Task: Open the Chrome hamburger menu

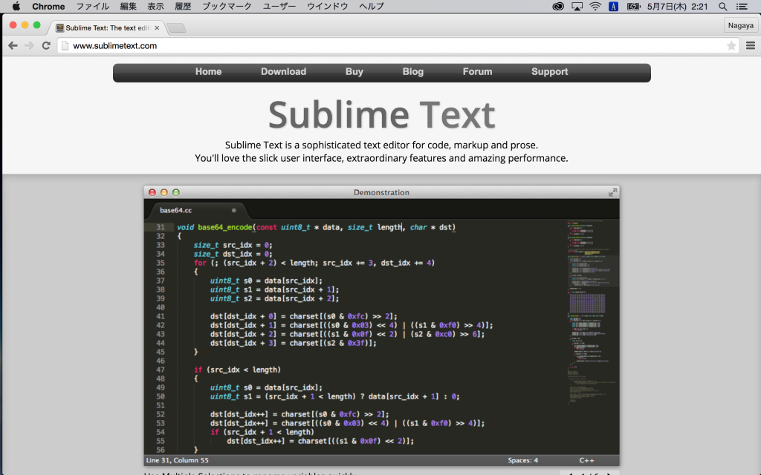Action: pos(751,45)
